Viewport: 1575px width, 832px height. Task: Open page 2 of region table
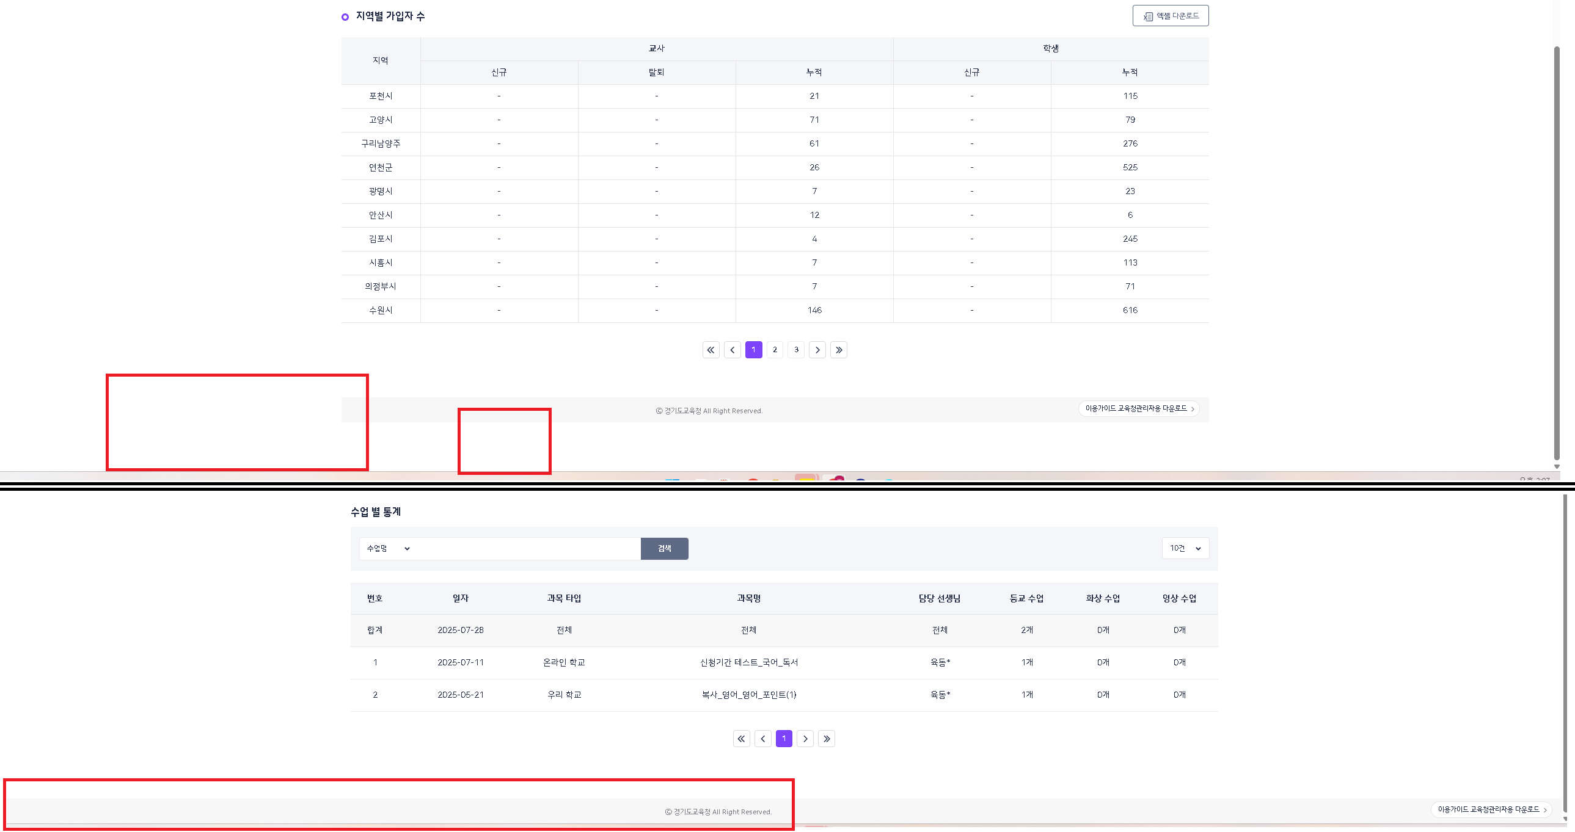pyautogui.click(x=775, y=350)
